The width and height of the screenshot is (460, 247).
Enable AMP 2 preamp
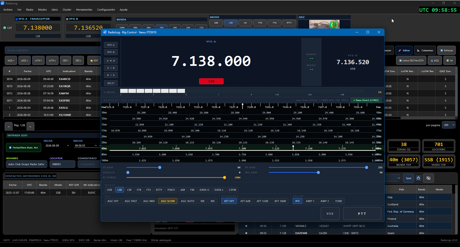(x=325, y=201)
